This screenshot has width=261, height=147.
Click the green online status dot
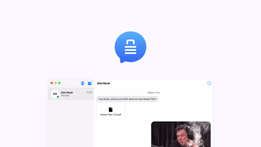point(58,97)
